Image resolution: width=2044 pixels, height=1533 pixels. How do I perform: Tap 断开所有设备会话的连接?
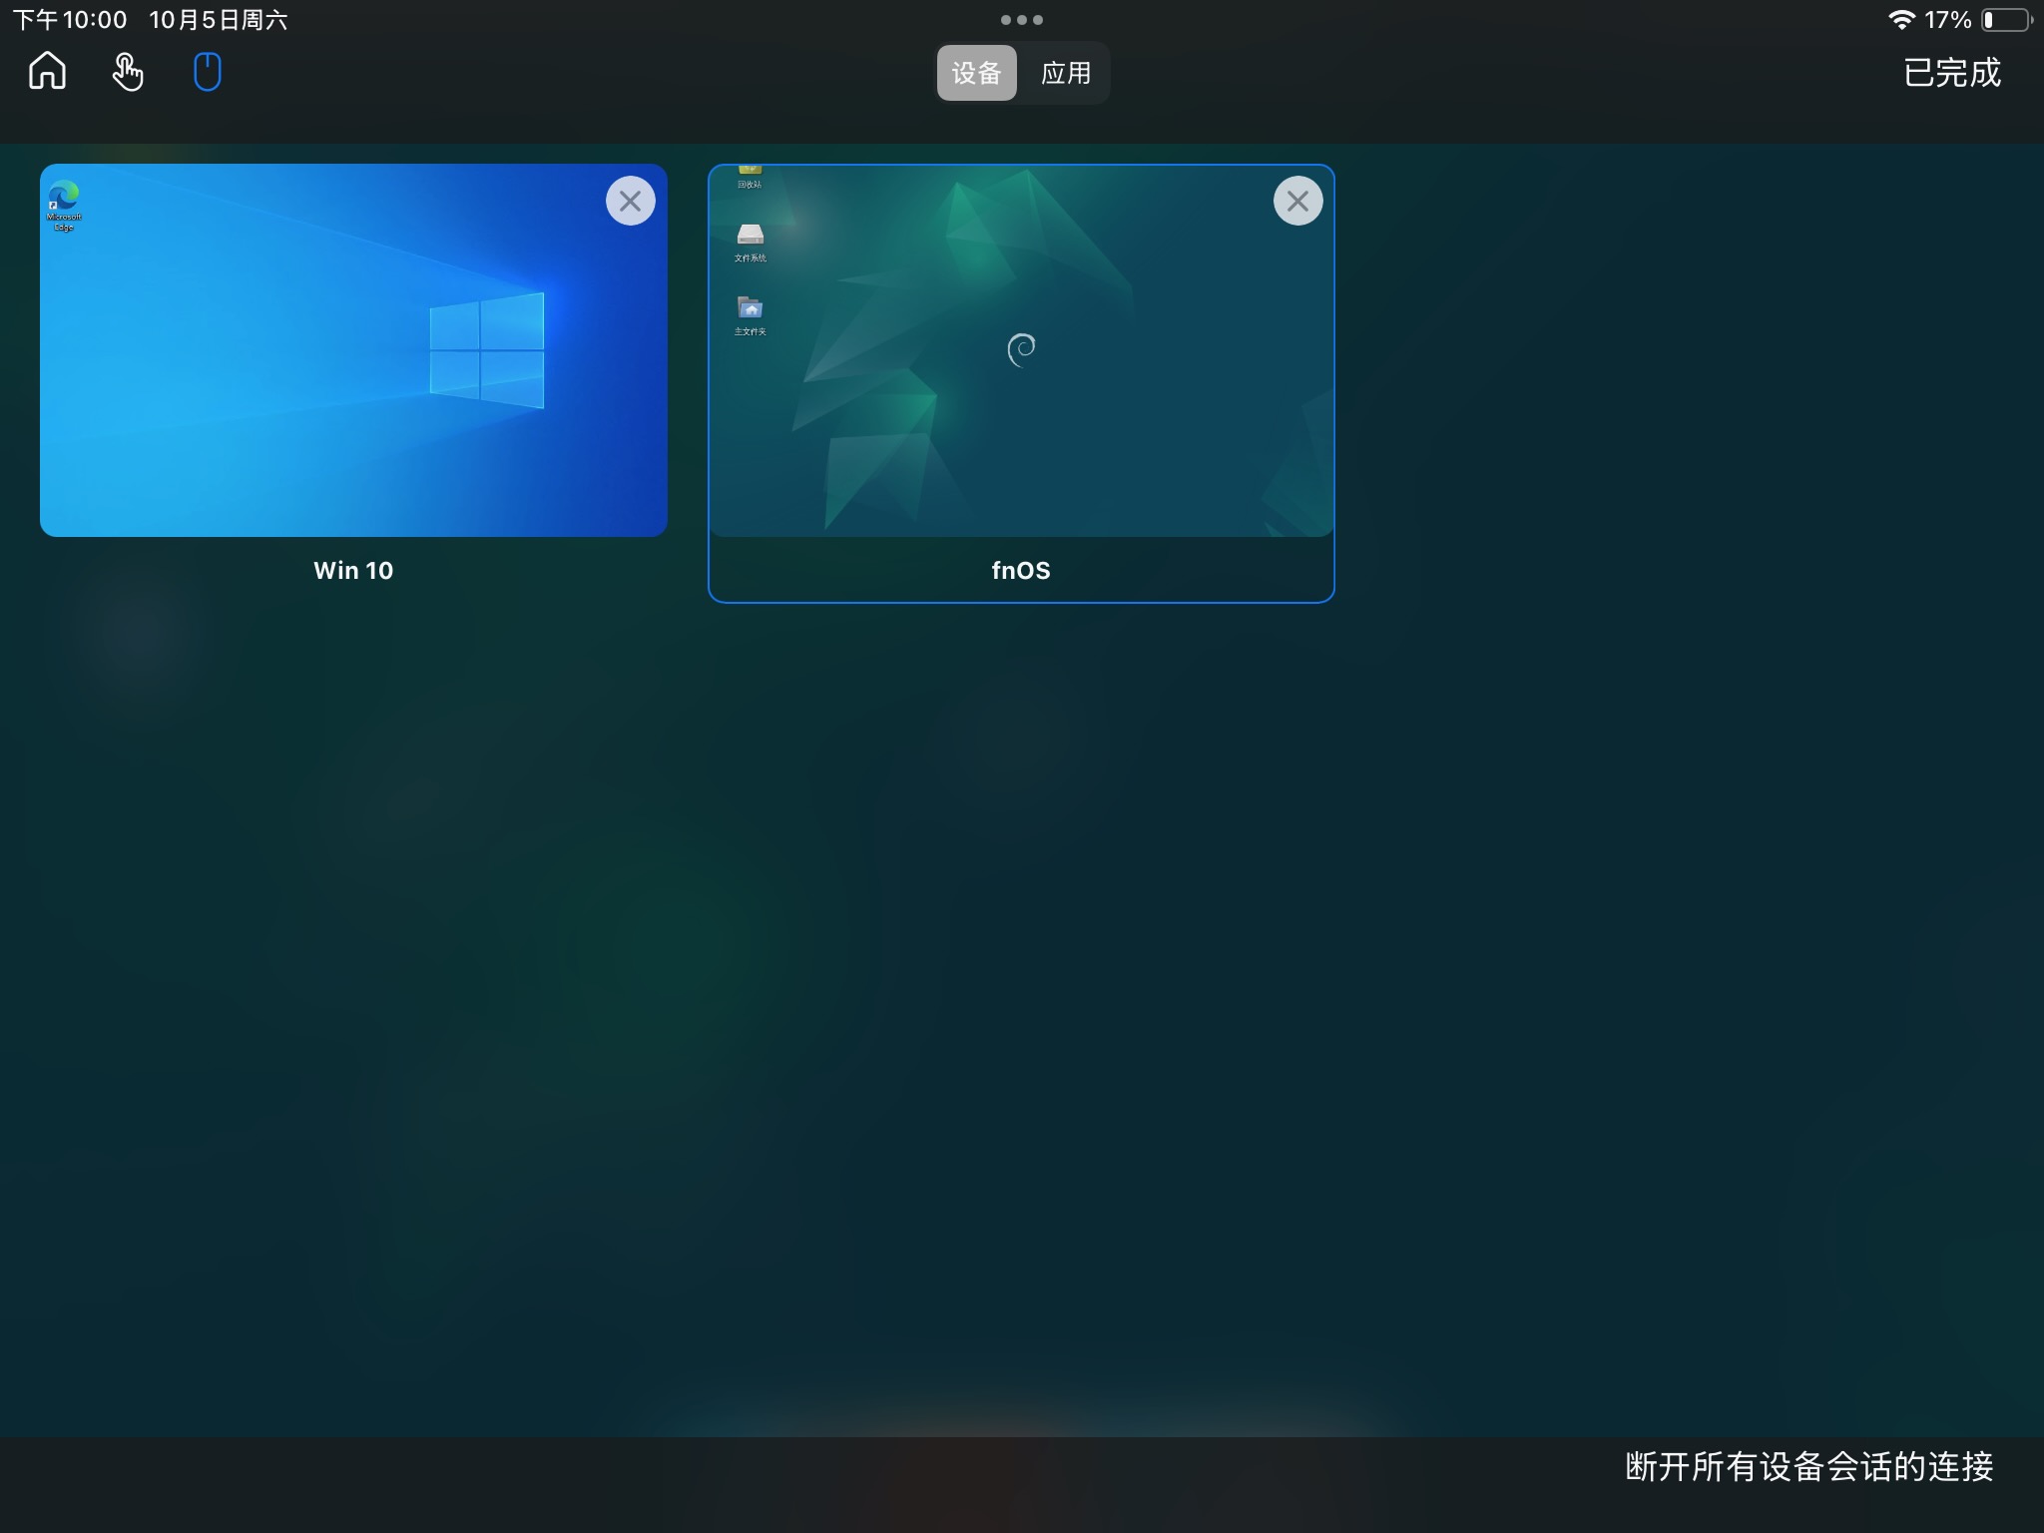pos(1808,1466)
